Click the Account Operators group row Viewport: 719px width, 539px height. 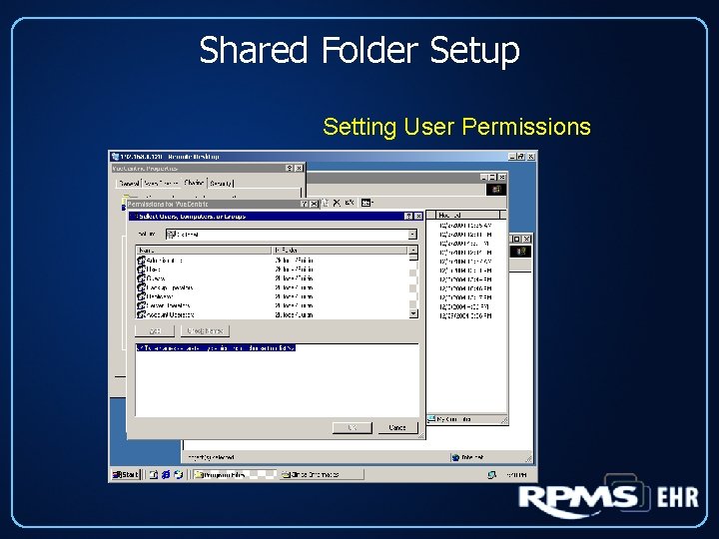tap(272, 314)
